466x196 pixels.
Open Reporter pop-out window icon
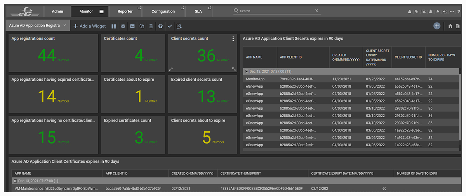pos(139,8)
